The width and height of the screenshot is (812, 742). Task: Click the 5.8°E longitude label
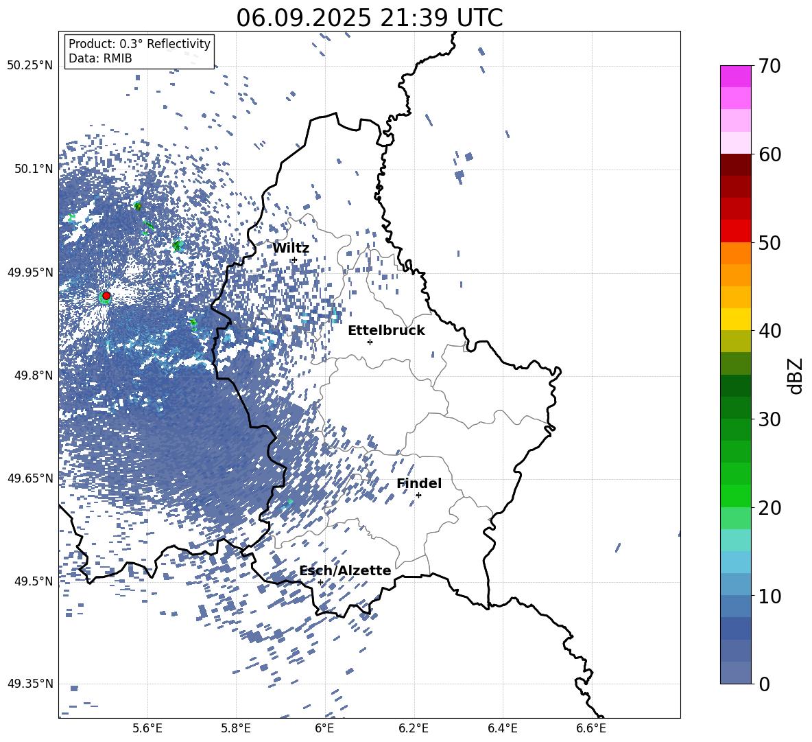point(236,728)
